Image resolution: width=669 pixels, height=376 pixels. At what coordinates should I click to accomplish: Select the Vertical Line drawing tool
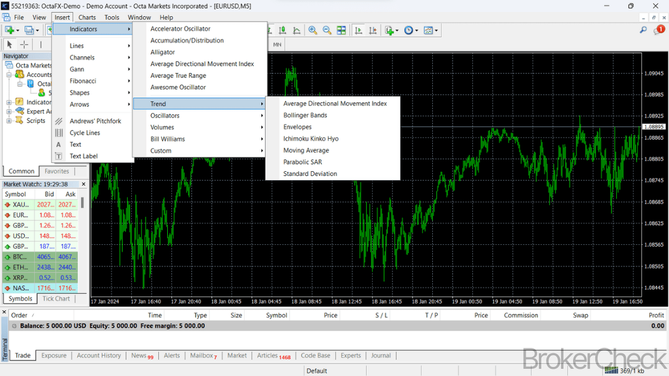[41, 44]
